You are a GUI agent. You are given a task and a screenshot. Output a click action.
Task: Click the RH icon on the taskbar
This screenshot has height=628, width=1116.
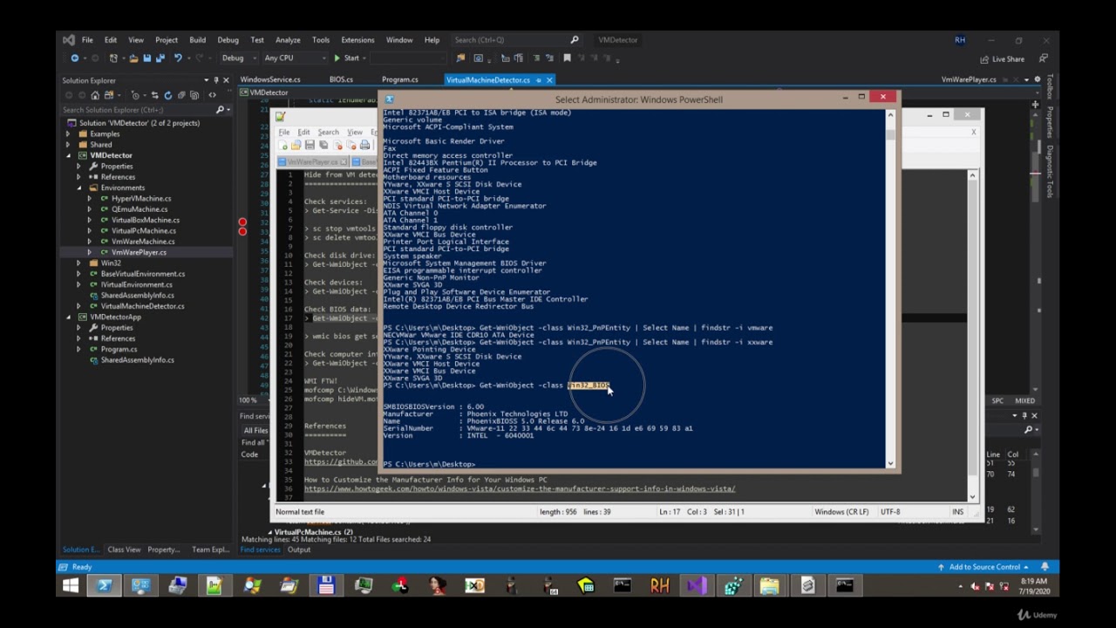659,586
